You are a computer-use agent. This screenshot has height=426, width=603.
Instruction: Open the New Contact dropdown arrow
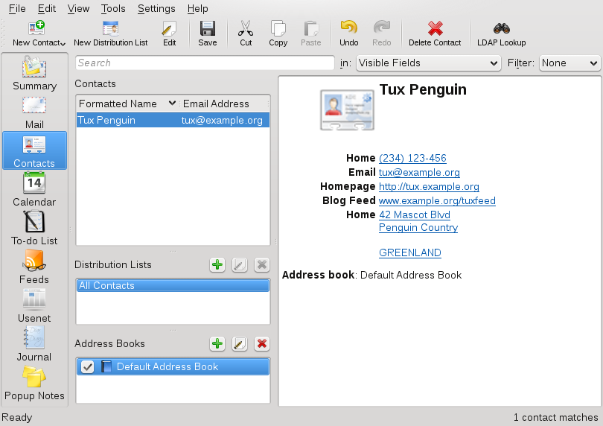pyautogui.click(x=63, y=43)
